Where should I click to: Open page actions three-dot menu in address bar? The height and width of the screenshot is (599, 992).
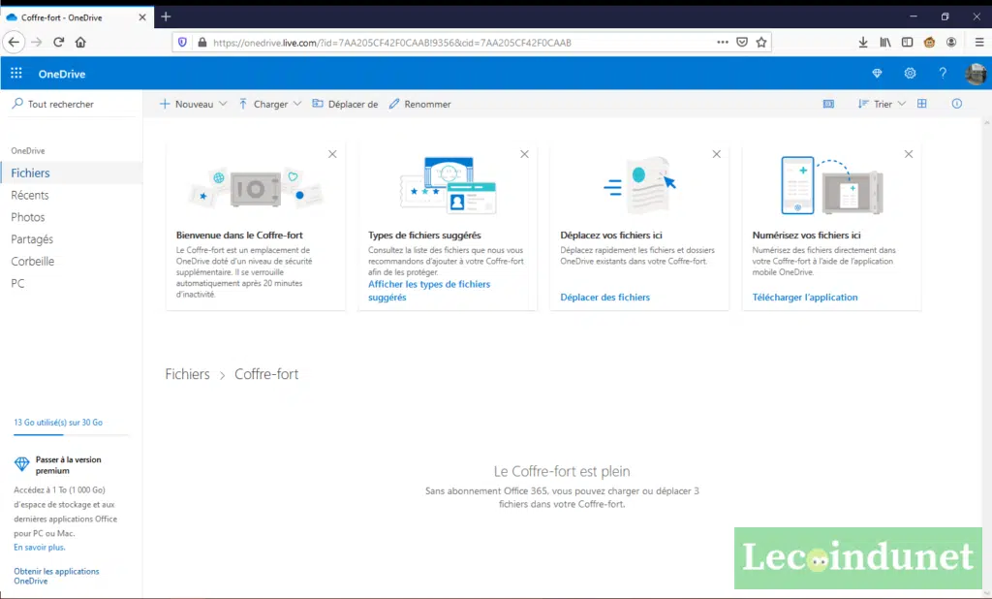pos(723,43)
